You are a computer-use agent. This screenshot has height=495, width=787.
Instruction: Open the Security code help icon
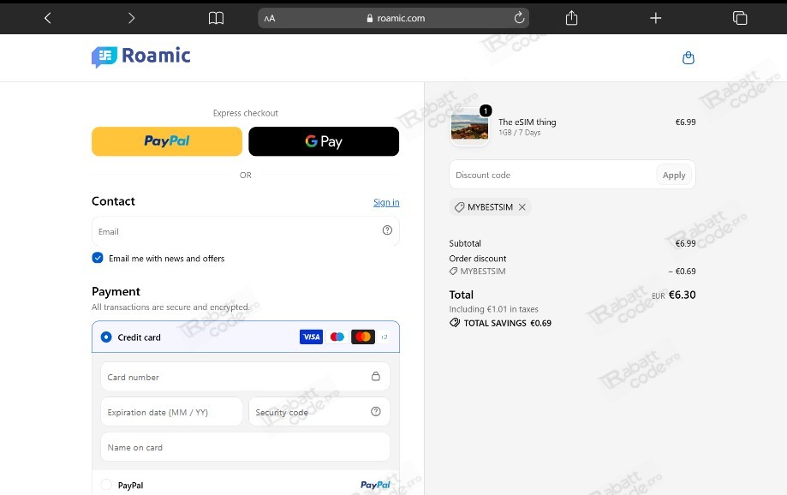(x=375, y=411)
